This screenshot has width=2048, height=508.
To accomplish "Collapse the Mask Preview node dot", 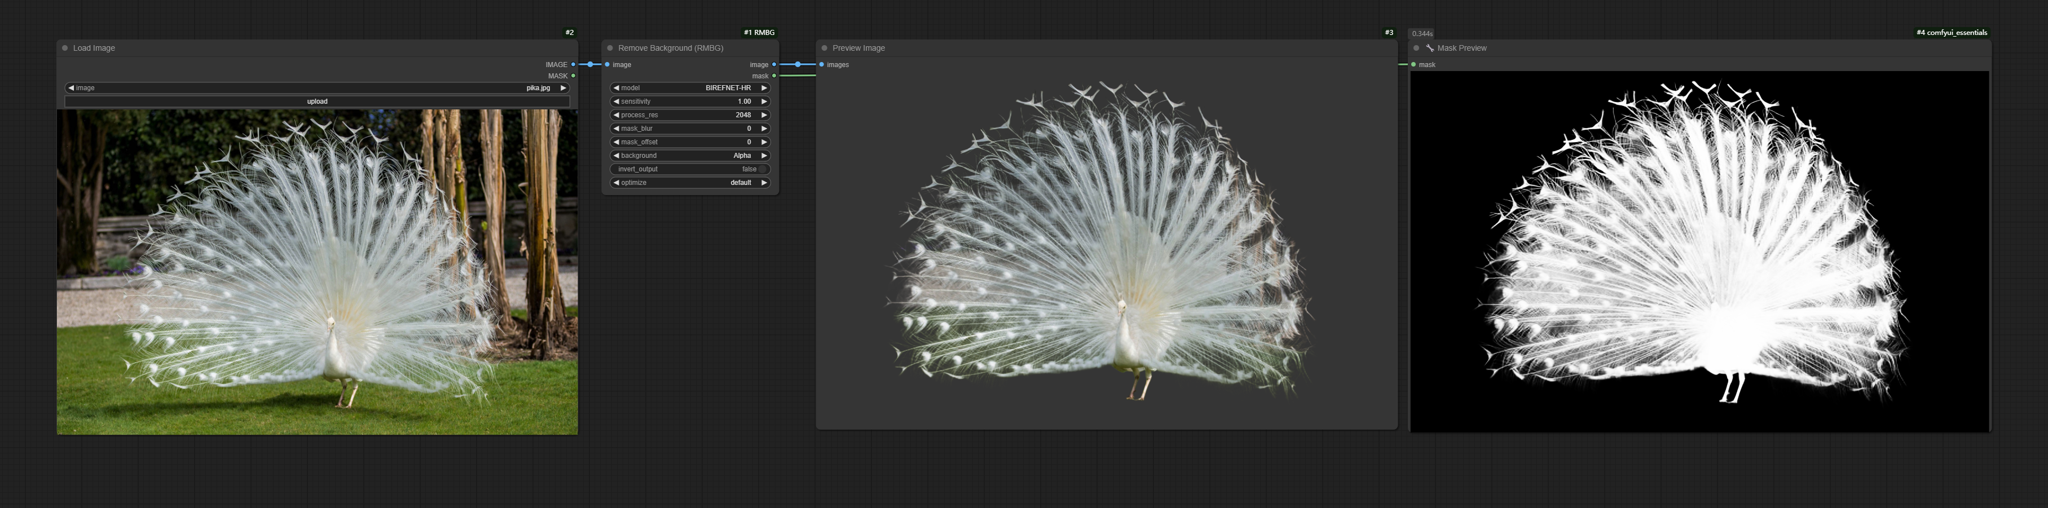I will 1416,48.
